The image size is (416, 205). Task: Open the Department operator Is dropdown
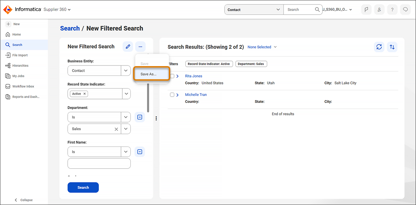tap(99, 117)
